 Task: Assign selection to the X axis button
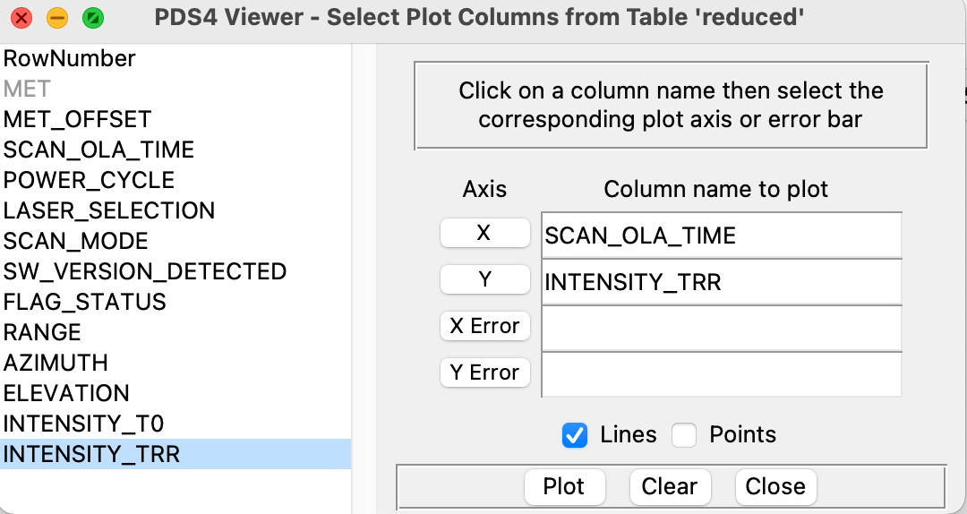click(x=484, y=233)
